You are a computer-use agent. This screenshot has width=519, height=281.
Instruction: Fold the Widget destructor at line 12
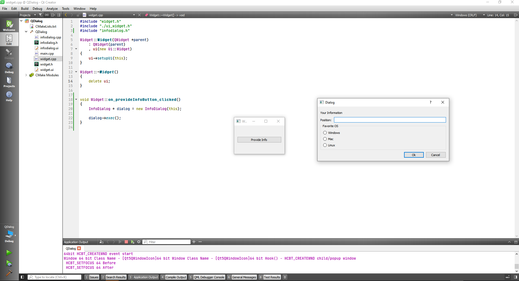[76, 72]
